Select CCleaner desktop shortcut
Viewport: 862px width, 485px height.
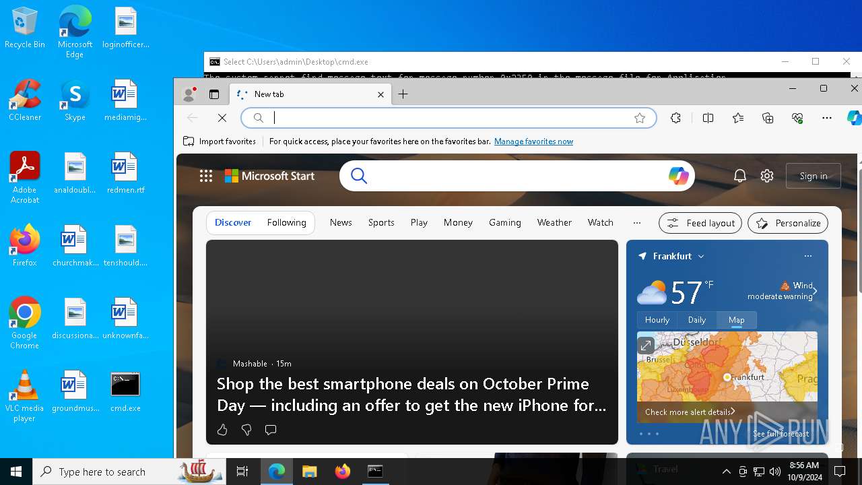pyautogui.click(x=25, y=100)
